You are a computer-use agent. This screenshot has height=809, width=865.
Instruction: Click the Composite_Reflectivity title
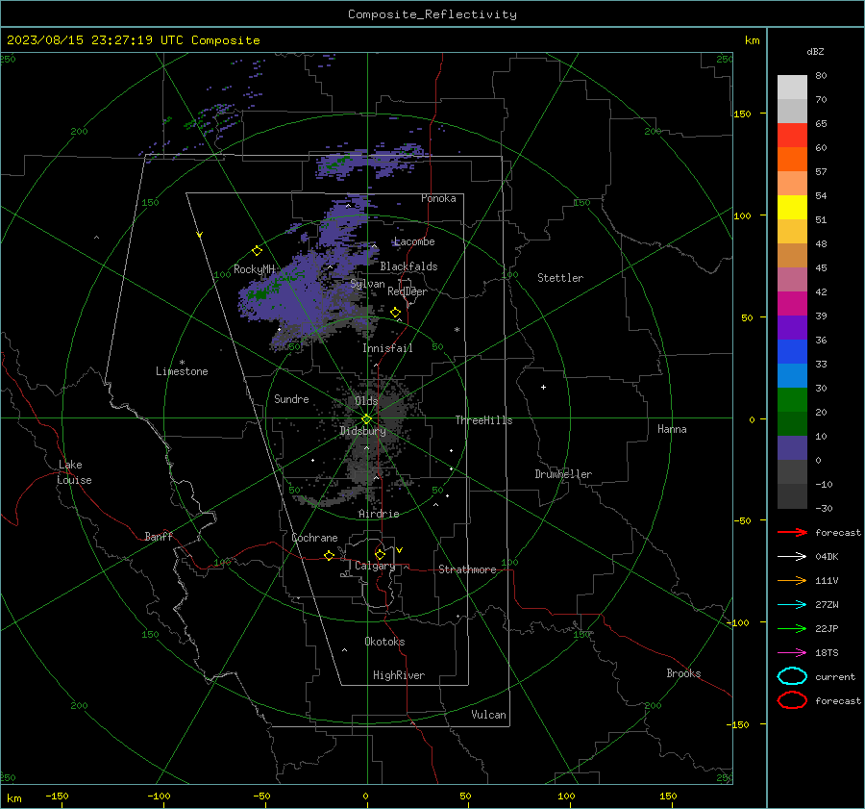[x=432, y=14]
